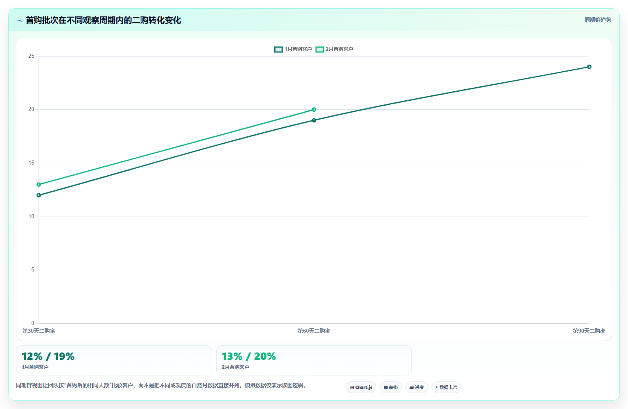Select the January cohort point at 第30天二购率
Image resolution: width=628 pixels, height=409 pixels.
[39, 195]
